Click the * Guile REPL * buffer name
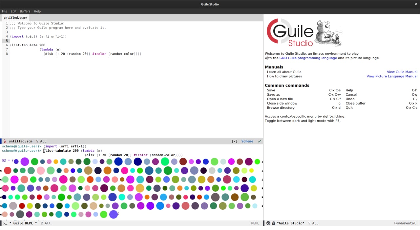This screenshot has width=420, height=230. point(23,223)
